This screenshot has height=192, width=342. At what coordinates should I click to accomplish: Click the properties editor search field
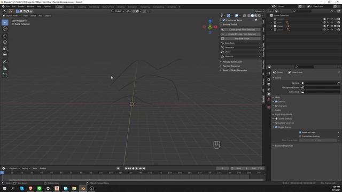[x=304, y=67]
